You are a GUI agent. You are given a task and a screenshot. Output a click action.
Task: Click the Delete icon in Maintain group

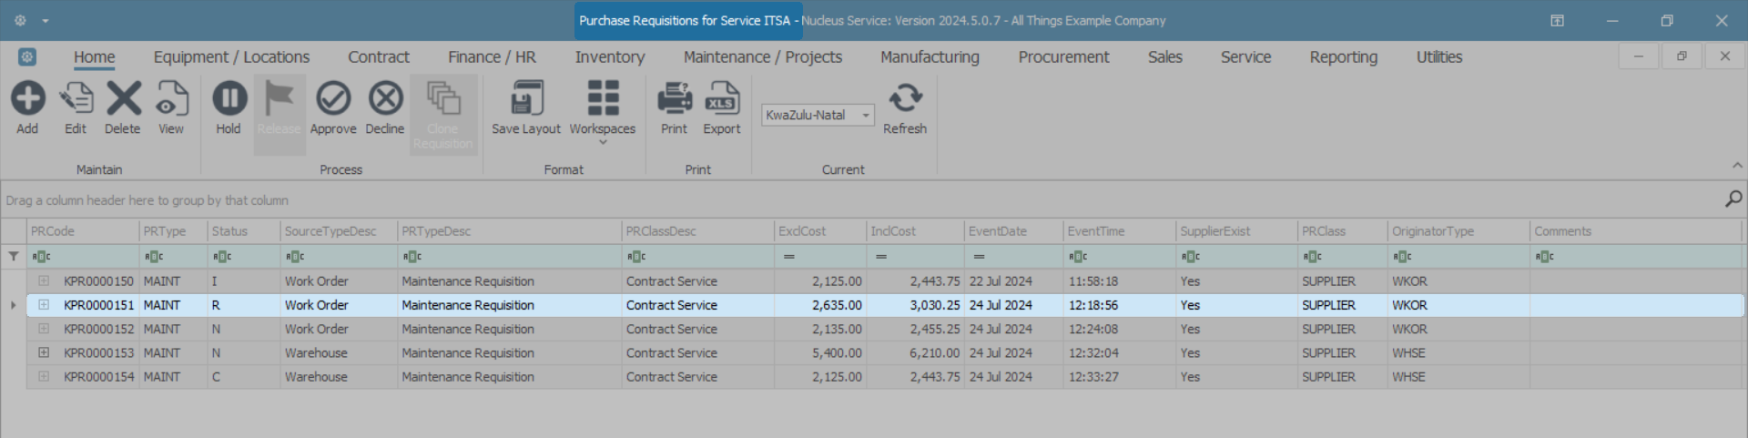click(x=123, y=98)
